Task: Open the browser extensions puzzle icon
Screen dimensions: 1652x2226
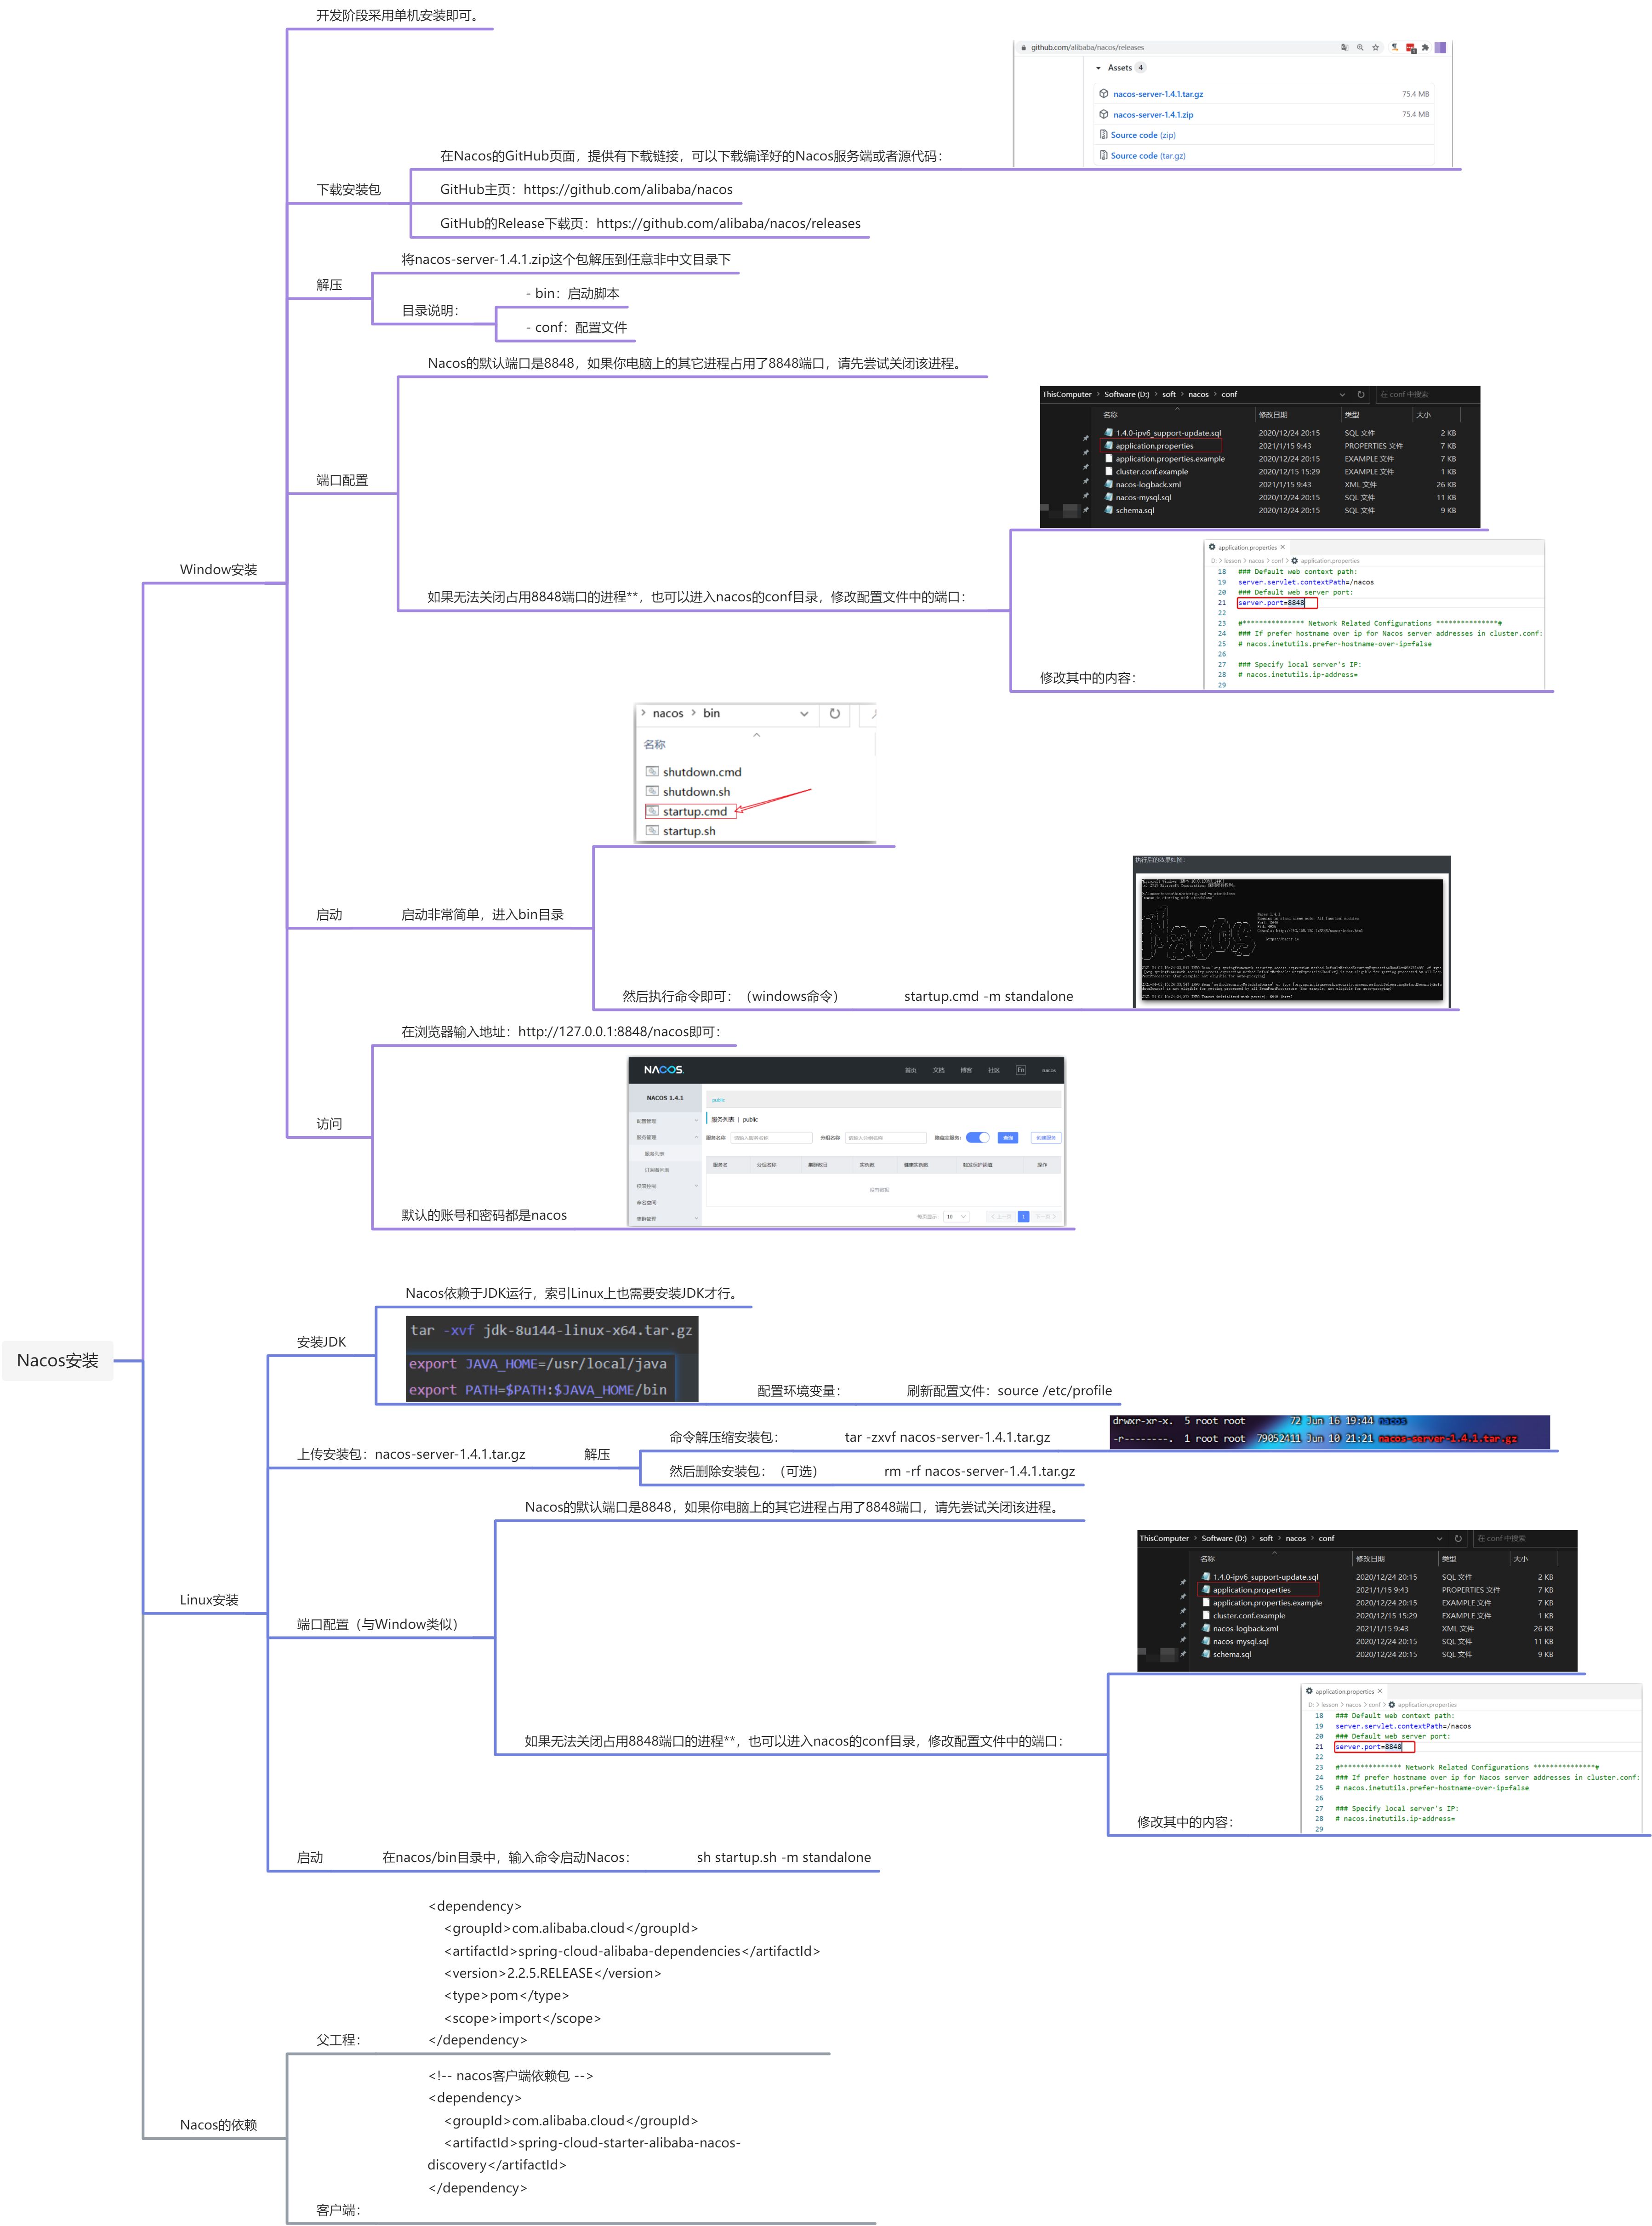Action: point(1425,47)
